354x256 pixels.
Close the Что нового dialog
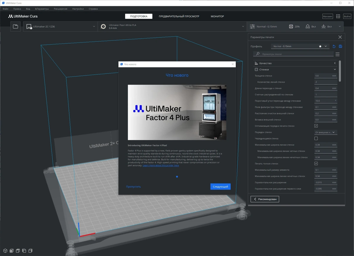click(232, 64)
